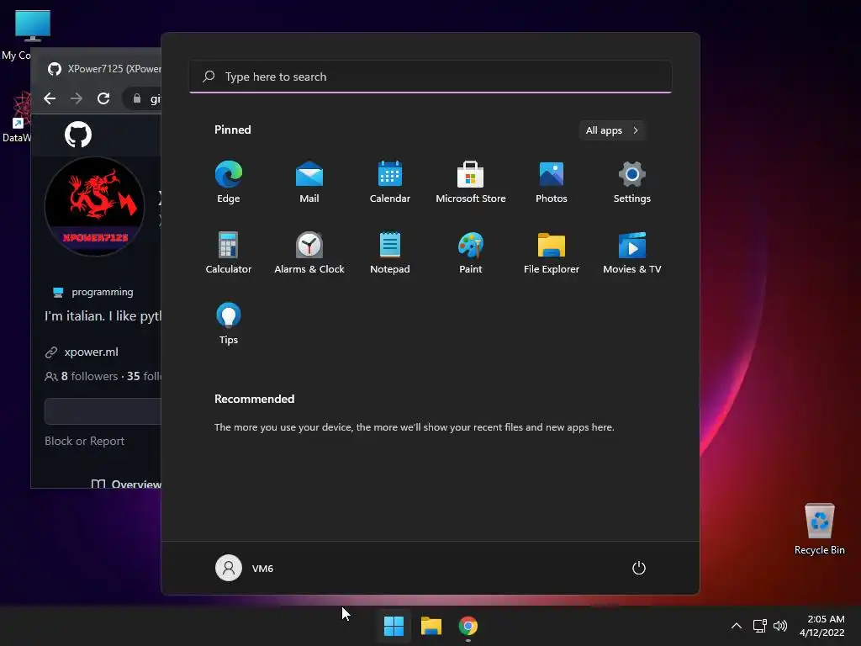The height and width of the screenshot is (646, 861).
Task: Launch the Photos app
Action: click(x=552, y=183)
